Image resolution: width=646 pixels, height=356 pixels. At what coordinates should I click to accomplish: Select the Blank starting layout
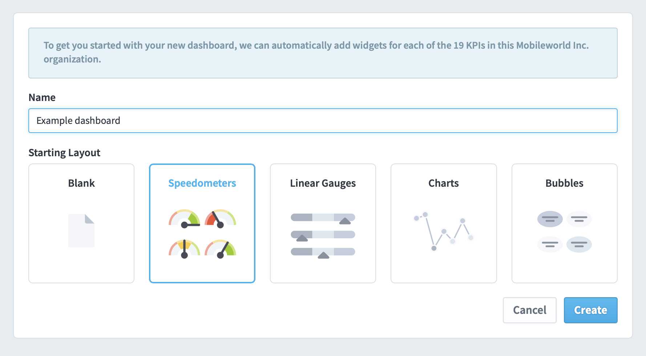[81, 223]
